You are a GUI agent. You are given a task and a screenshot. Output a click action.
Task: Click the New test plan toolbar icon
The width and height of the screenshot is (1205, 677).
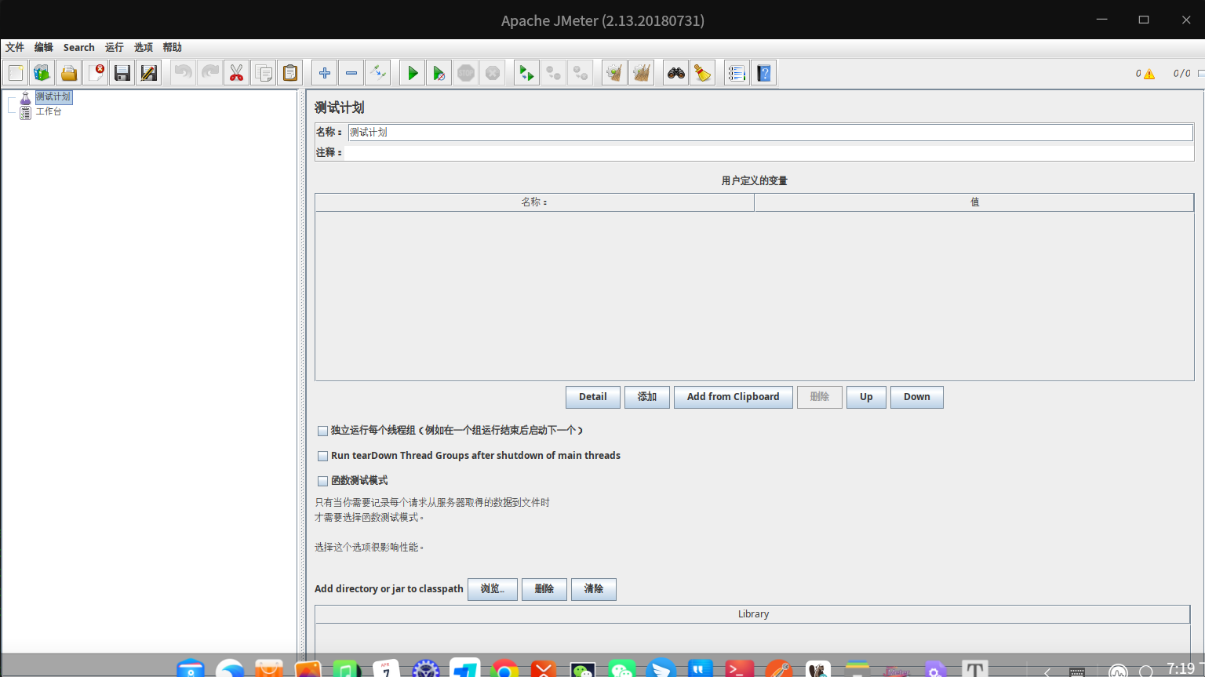[x=16, y=73]
